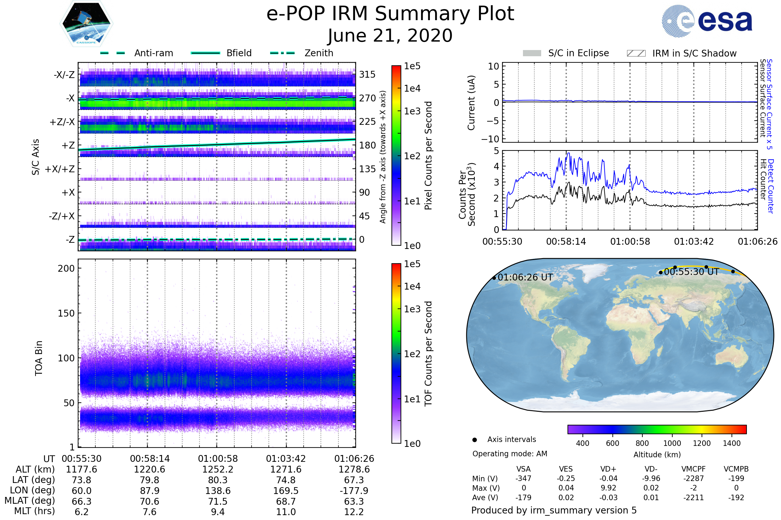Image resolution: width=781 pixels, height=520 pixels.
Task: Click the e-POP IRM Summary Plot title
Action: 390,14
